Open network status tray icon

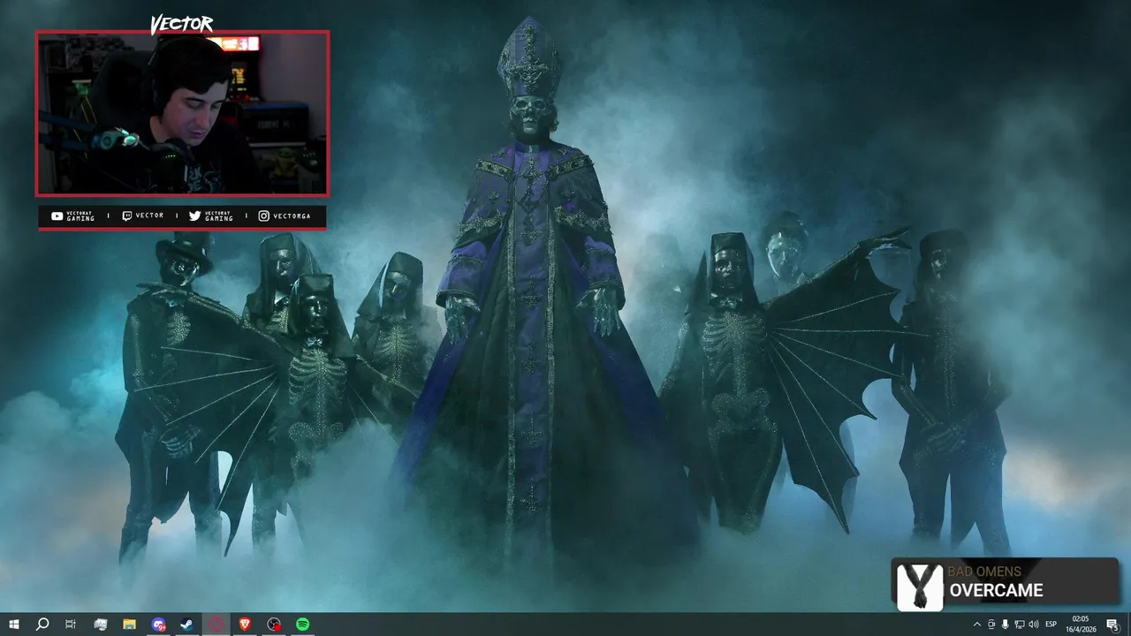[x=1019, y=625]
